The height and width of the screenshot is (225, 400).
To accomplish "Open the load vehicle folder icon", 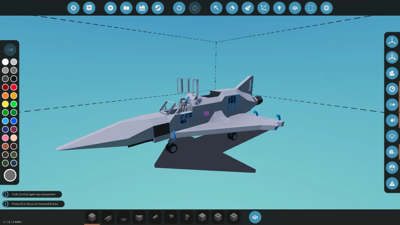I will 126,8.
